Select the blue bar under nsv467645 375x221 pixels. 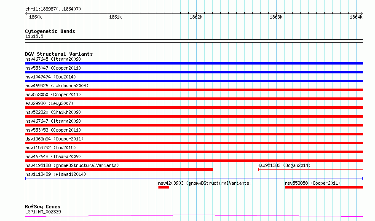tap(194, 63)
